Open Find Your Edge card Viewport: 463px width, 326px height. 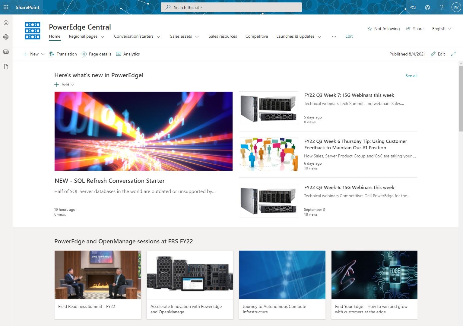tap(374, 285)
